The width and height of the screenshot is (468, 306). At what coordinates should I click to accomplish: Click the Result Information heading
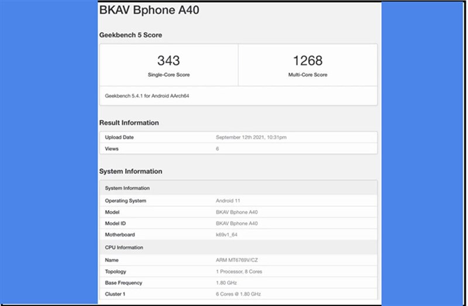tap(129, 123)
